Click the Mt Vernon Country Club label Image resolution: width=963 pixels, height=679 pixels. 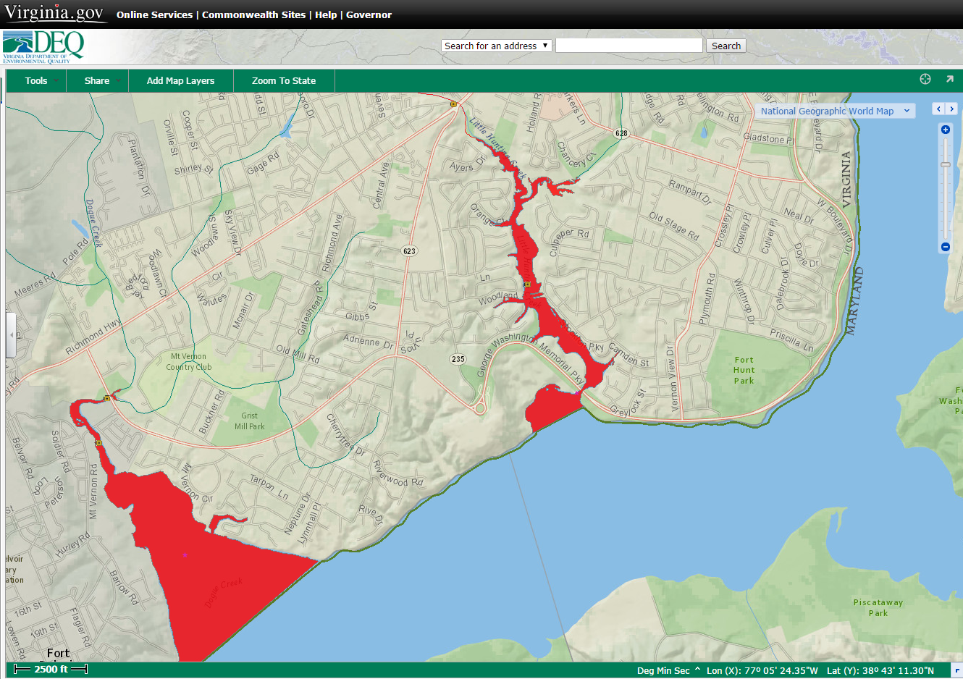tap(189, 362)
